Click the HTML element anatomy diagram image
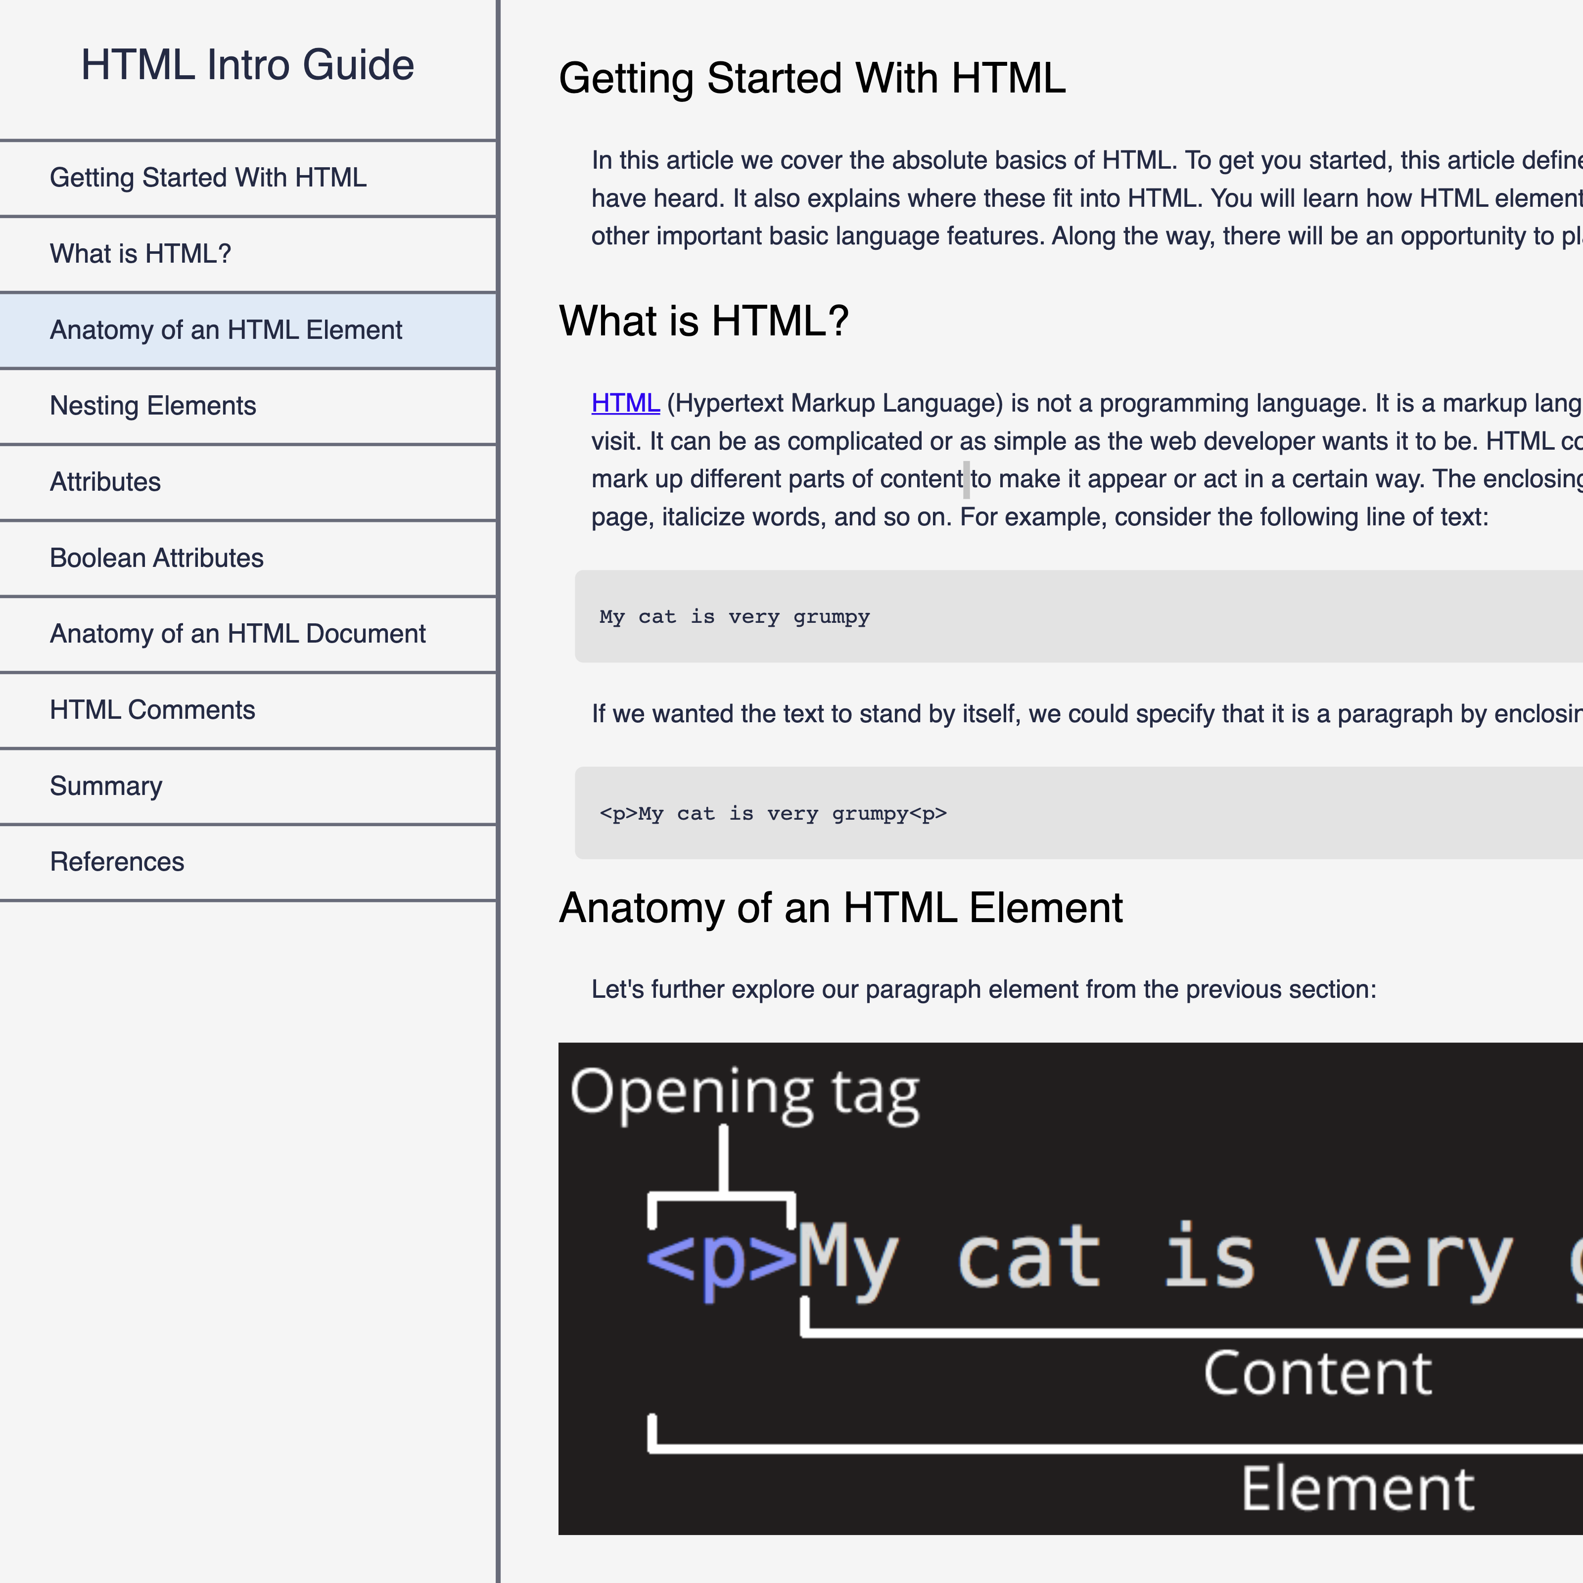1583x1583 pixels. point(1070,1288)
